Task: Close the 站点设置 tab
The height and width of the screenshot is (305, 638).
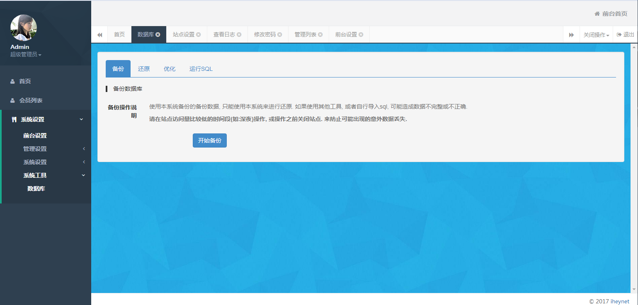Action: [x=199, y=34]
